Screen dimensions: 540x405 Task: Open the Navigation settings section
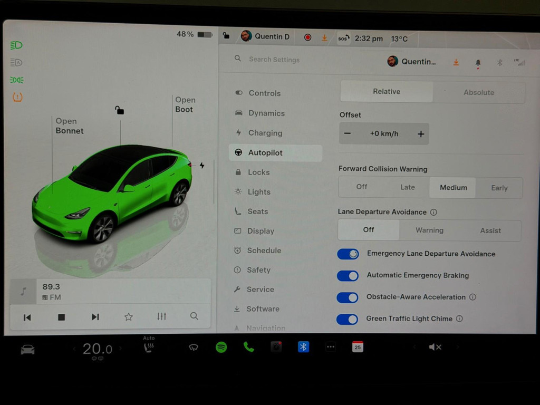(x=265, y=327)
